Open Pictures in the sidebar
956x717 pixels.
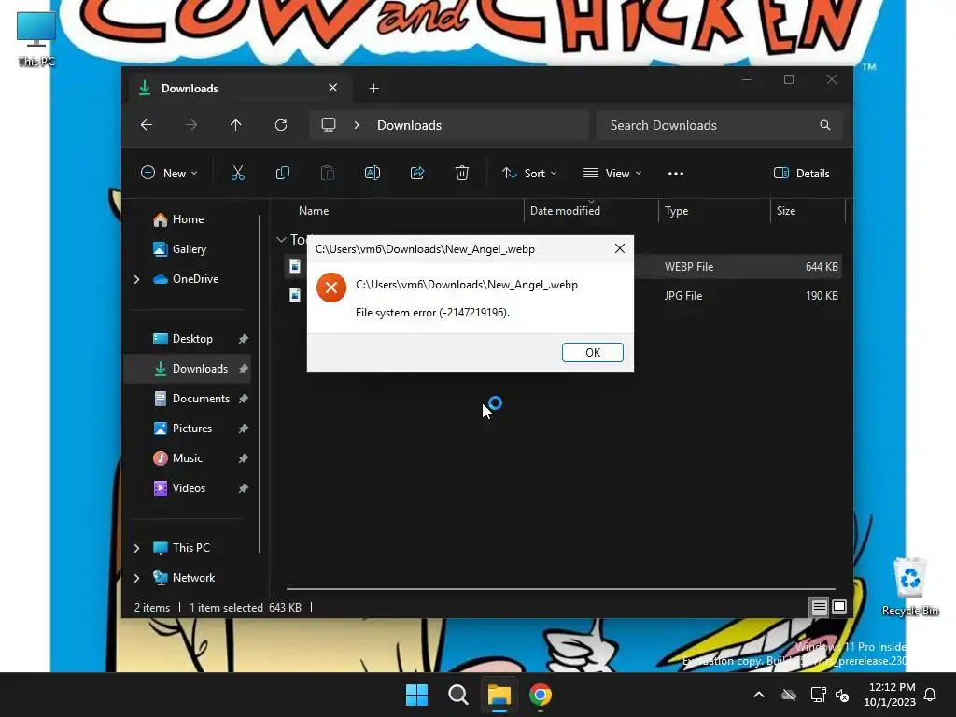(x=191, y=428)
